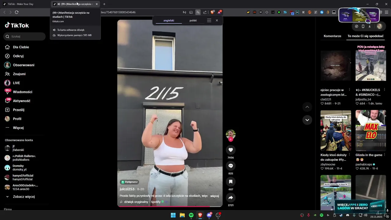
Task: Open File Explorer from taskbar
Action: click(x=182, y=215)
